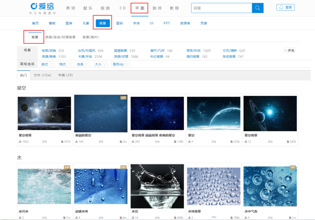Open the 图标 sub navigation tab
The width and height of the screenshot is (315, 220).
click(x=120, y=23)
